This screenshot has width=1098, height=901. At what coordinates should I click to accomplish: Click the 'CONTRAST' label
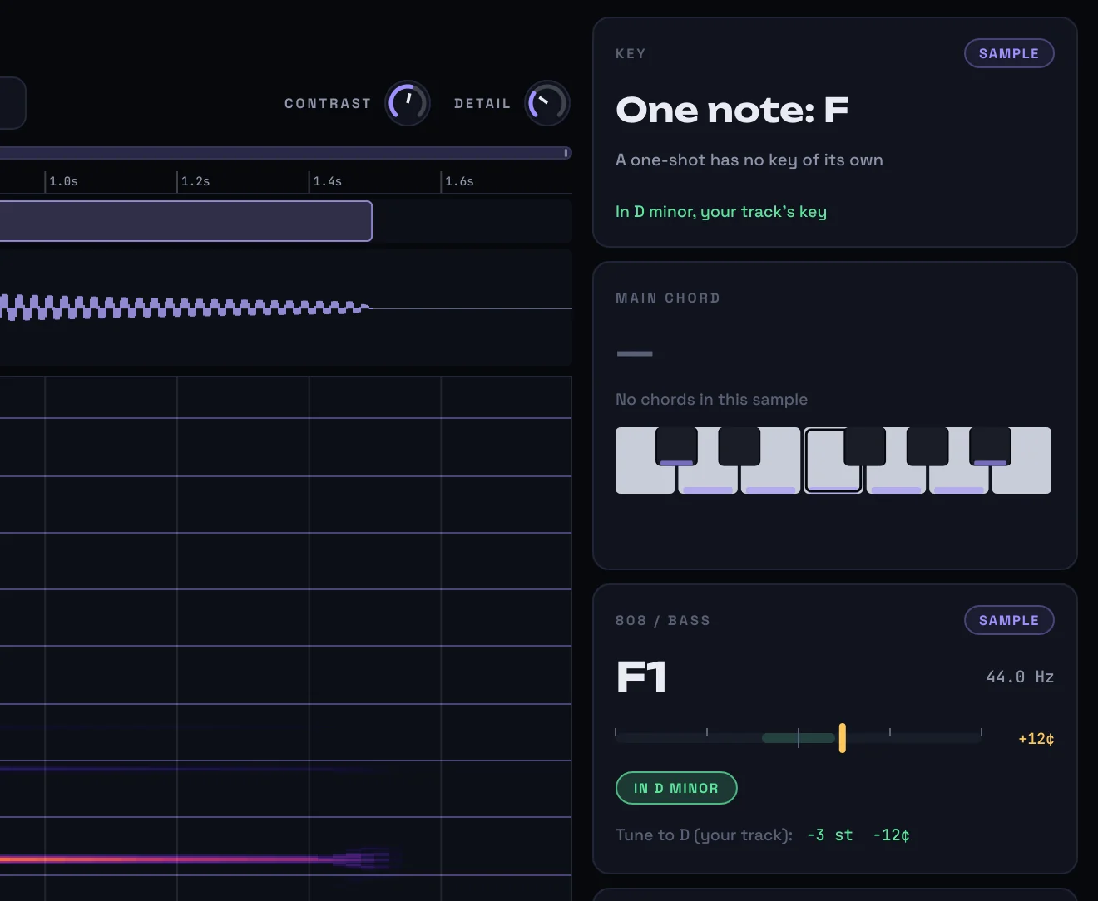pos(328,103)
